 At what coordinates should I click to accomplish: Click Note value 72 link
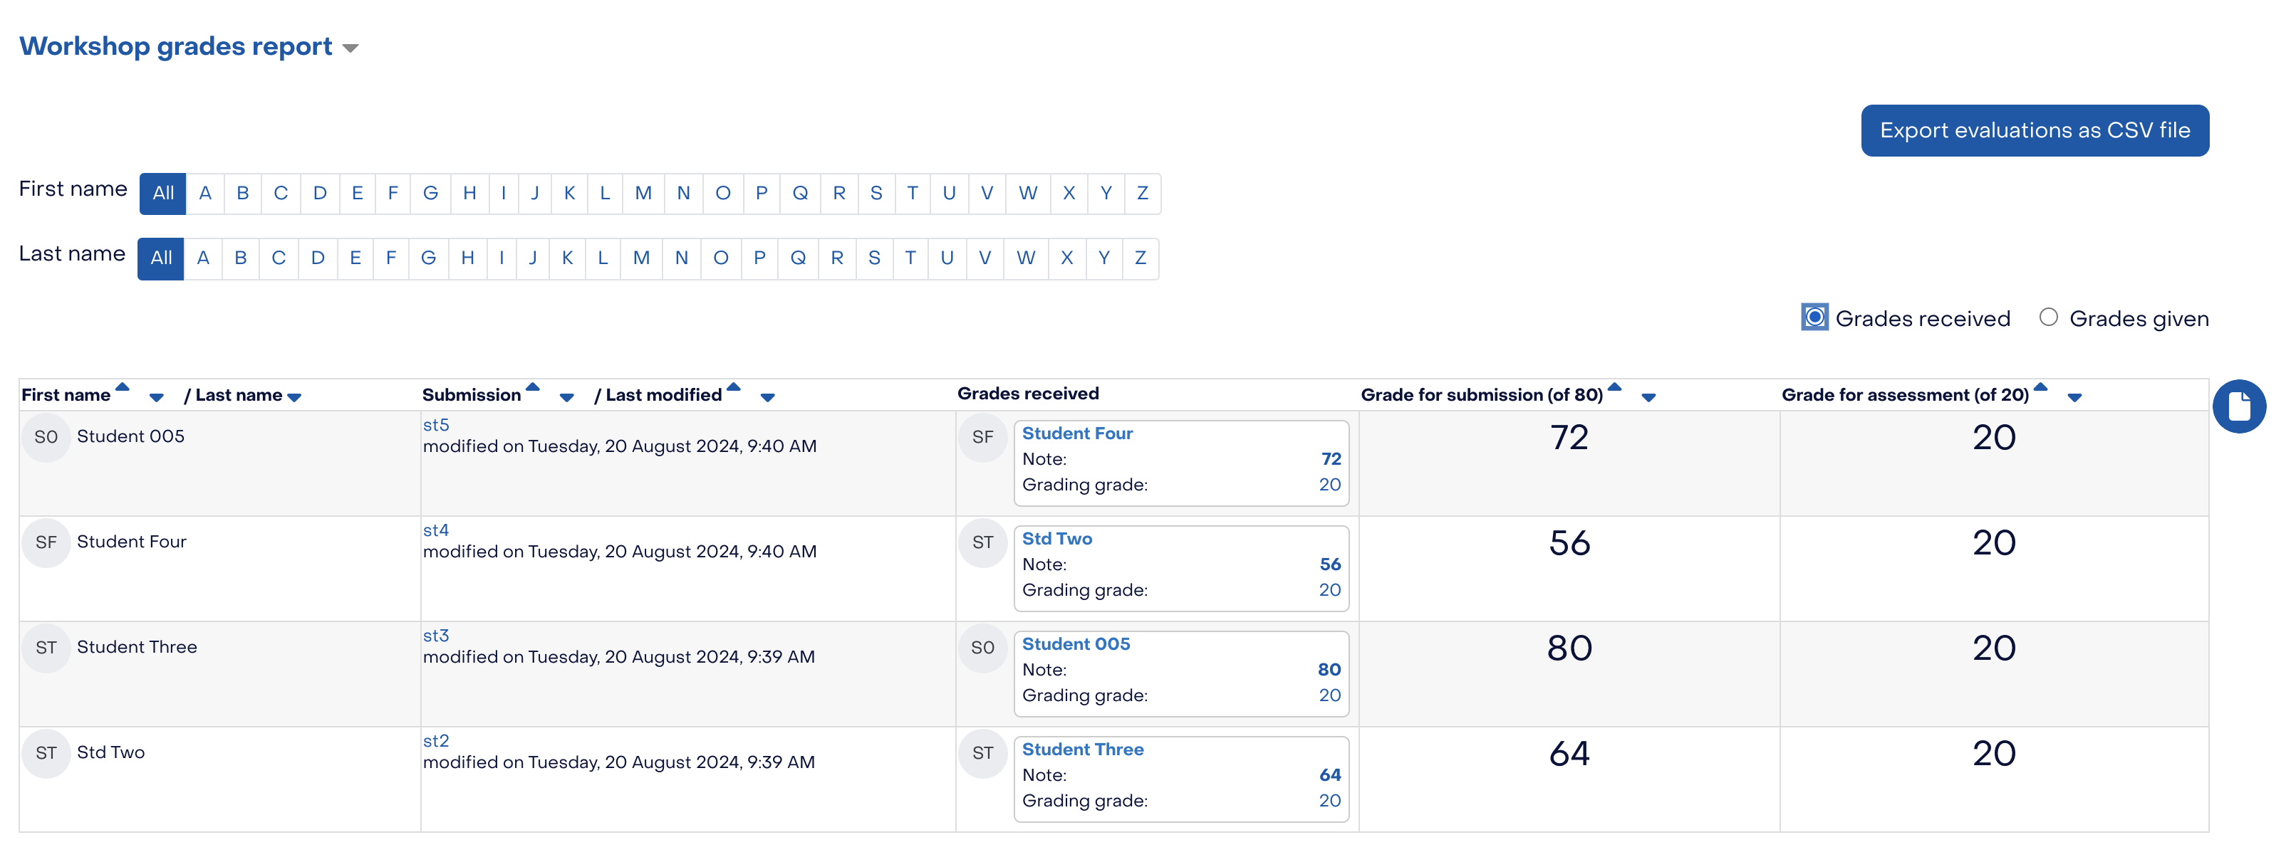(1331, 460)
